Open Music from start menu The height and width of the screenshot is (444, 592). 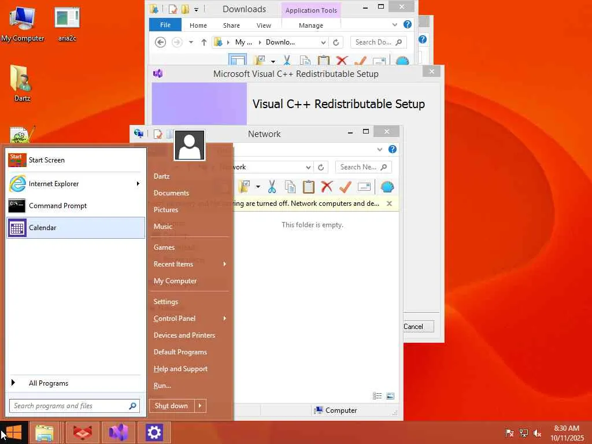(163, 227)
